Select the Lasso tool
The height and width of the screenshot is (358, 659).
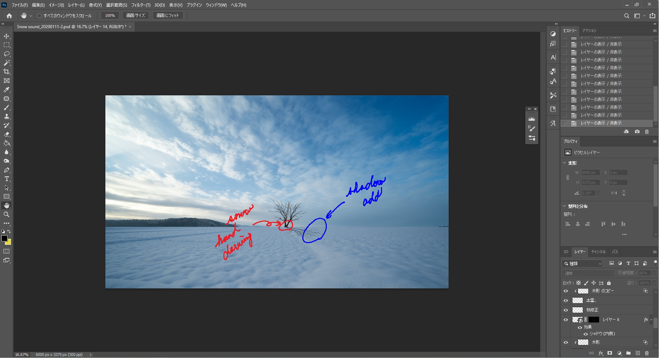(x=7, y=54)
